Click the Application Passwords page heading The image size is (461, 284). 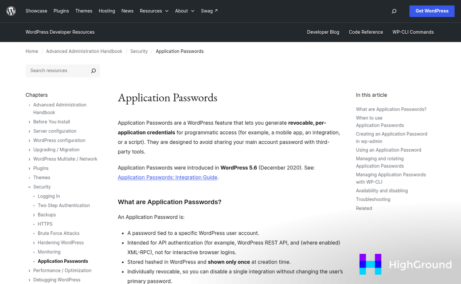(x=168, y=98)
